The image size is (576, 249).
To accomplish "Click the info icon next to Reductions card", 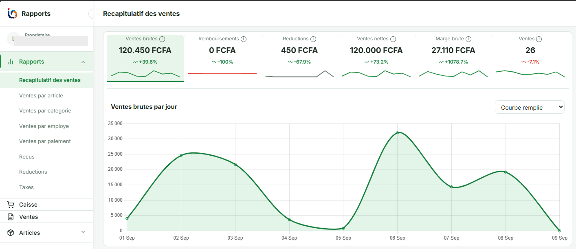I will [313, 39].
